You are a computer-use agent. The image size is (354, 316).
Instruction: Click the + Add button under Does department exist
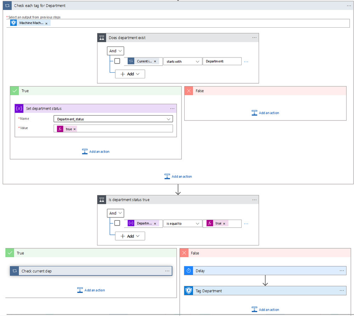pos(130,74)
